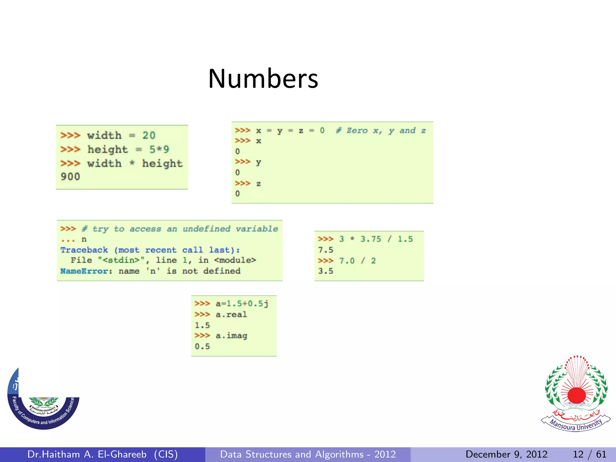Click the slide title 'Numbers'
The image size is (616, 462).
263,79
